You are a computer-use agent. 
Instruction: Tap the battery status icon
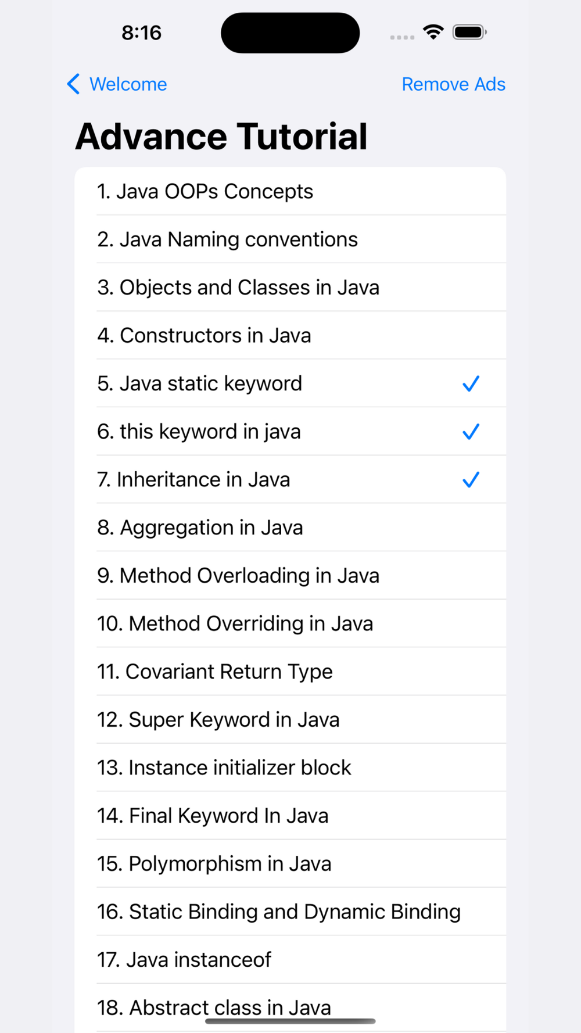point(469,32)
